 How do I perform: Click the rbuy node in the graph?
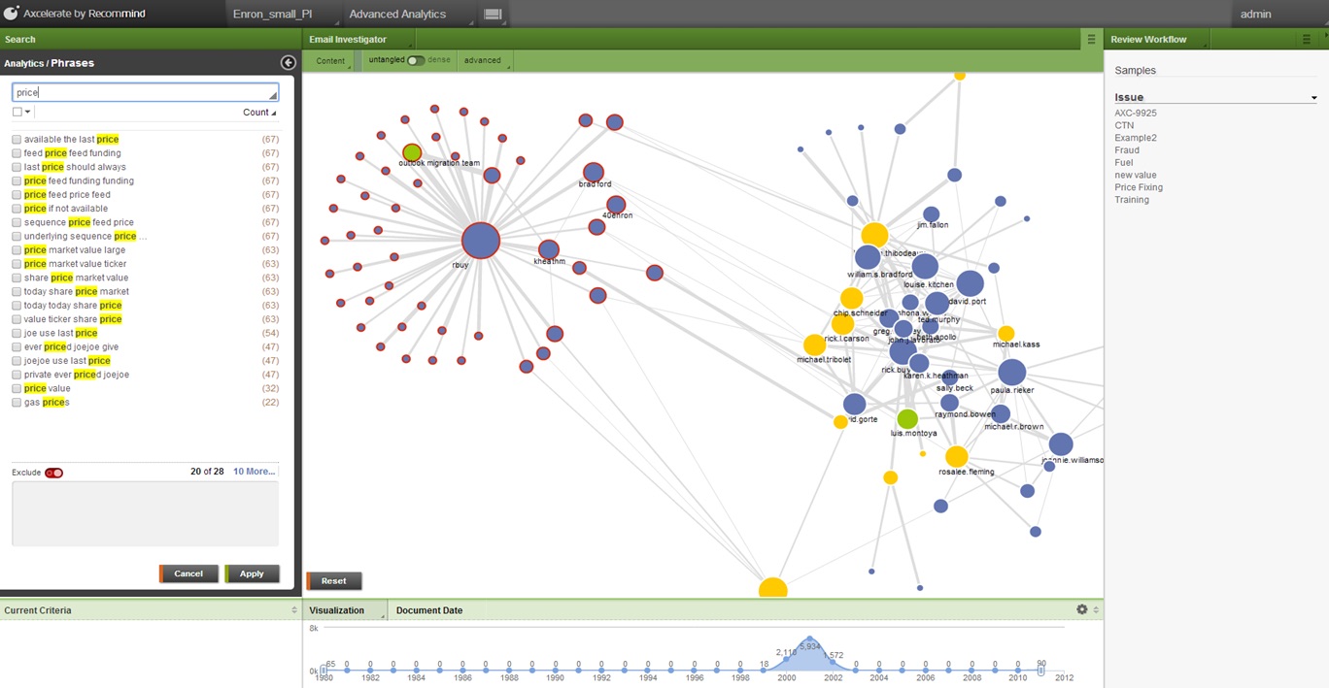pyautogui.click(x=480, y=242)
